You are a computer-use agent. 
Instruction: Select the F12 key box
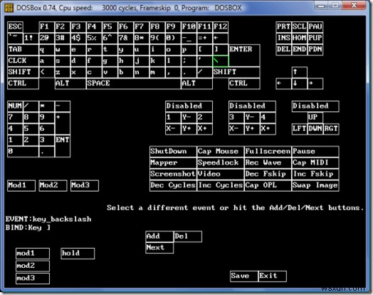pyautogui.click(x=220, y=26)
